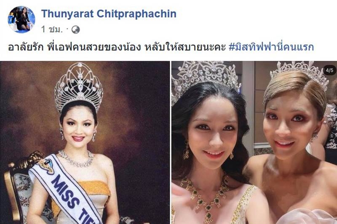337x224 pixels.
Task: Click the 'MISS TIF' sash in left photo
Action: coord(64,190)
